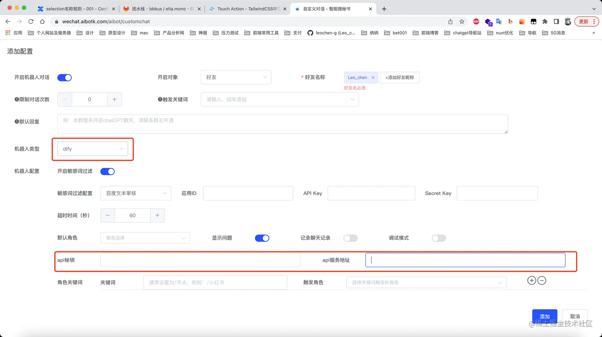Open the 开启对象 dropdown showing 好友
602x337 pixels.
pos(236,77)
